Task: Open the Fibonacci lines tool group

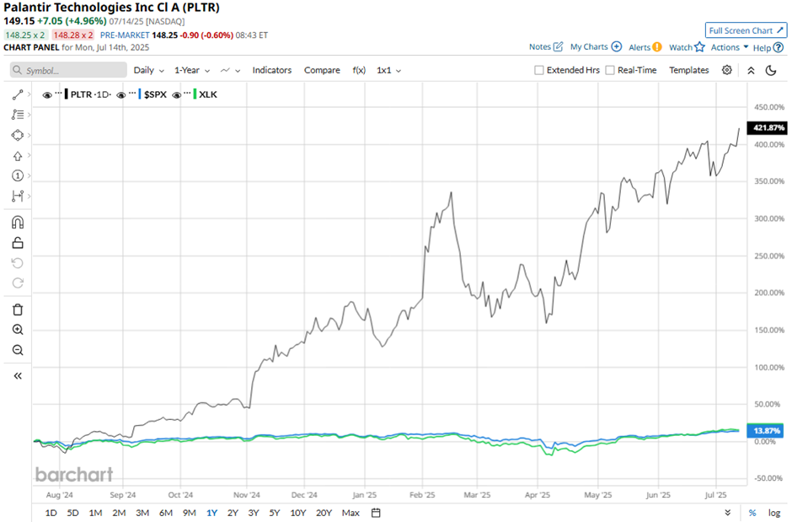Action: pos(18,115)
